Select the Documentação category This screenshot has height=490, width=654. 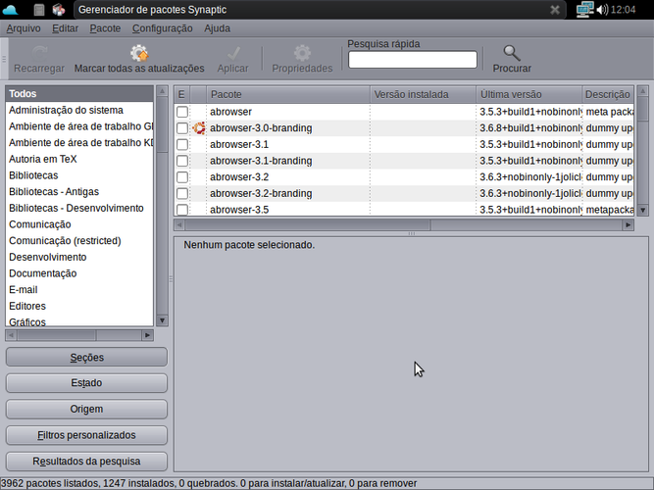(79, 273)
